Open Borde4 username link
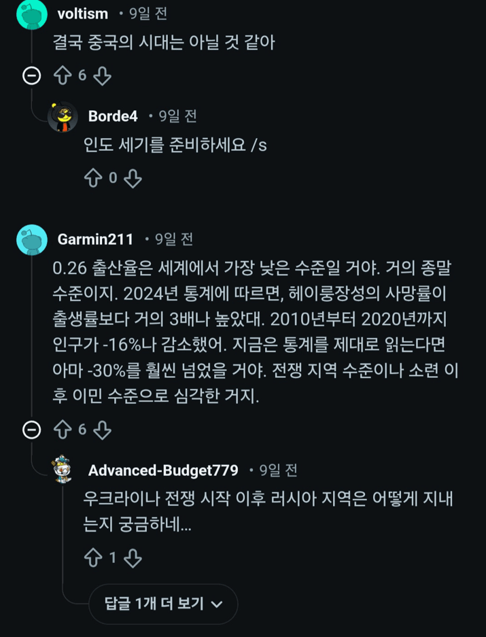This screenshot has width=486, height=637. click(113, 117)
